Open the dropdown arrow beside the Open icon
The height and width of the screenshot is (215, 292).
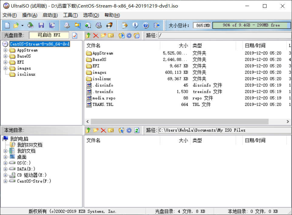(x=22, y=25)
